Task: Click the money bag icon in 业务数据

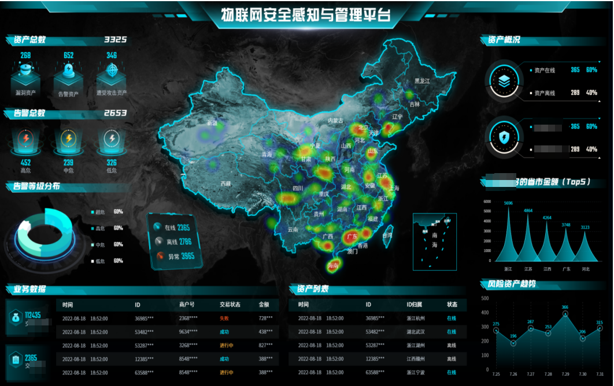Action: 15,316
